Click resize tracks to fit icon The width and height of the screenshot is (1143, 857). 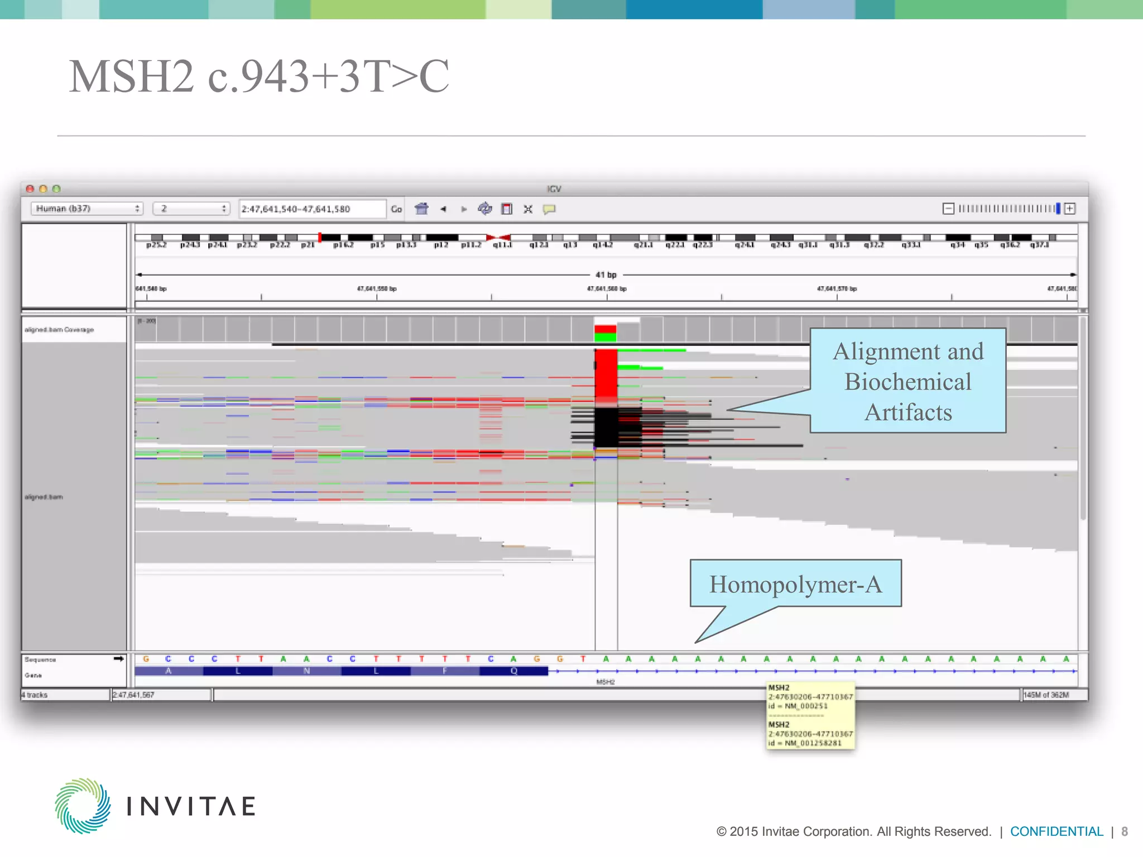tap(528, 209)
